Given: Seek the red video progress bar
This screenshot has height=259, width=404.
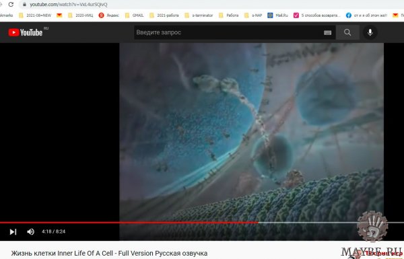Looking at the screenshot, I should [x=202, y=223].
